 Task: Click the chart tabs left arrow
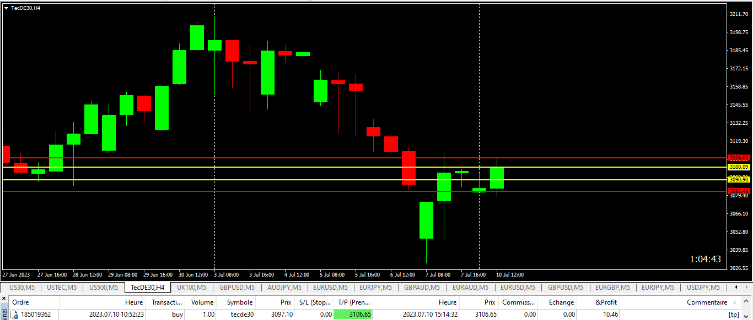(736, 287)
